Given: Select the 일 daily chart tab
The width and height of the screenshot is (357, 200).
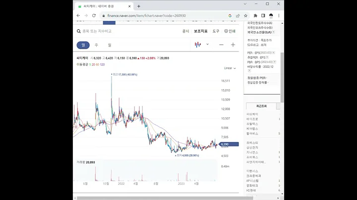Looking at the screenshot, I should pos(83,45).
